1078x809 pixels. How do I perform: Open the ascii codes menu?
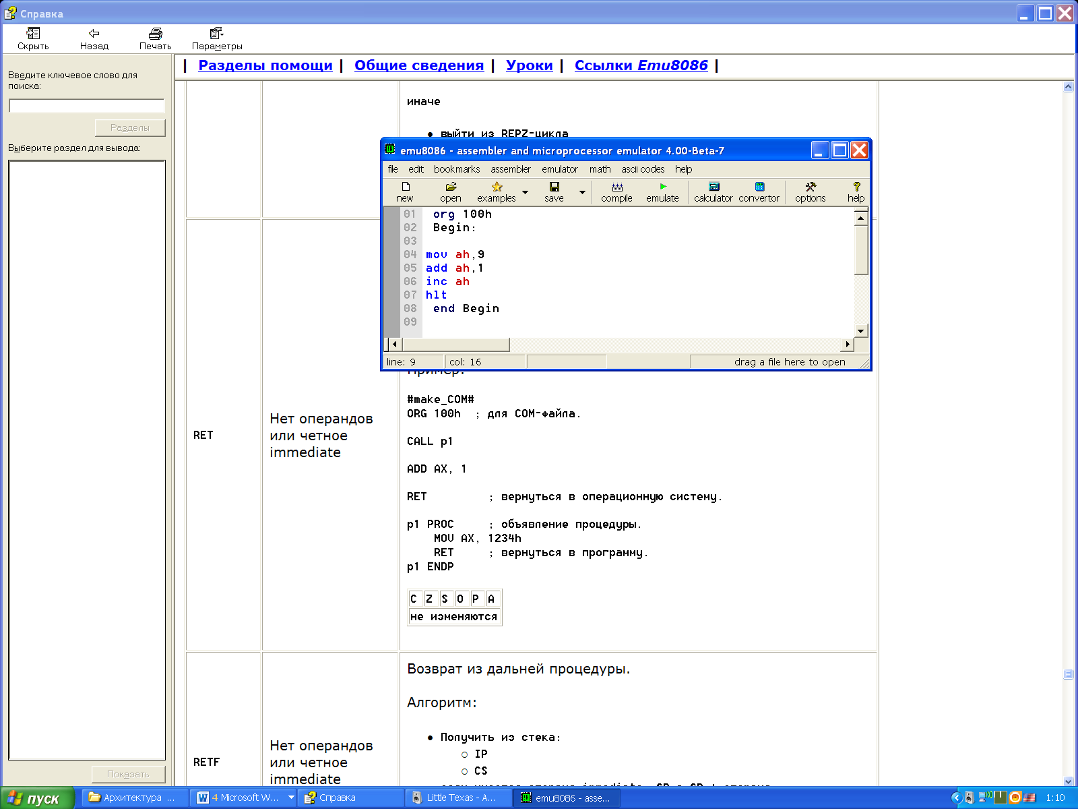(643, 169)
